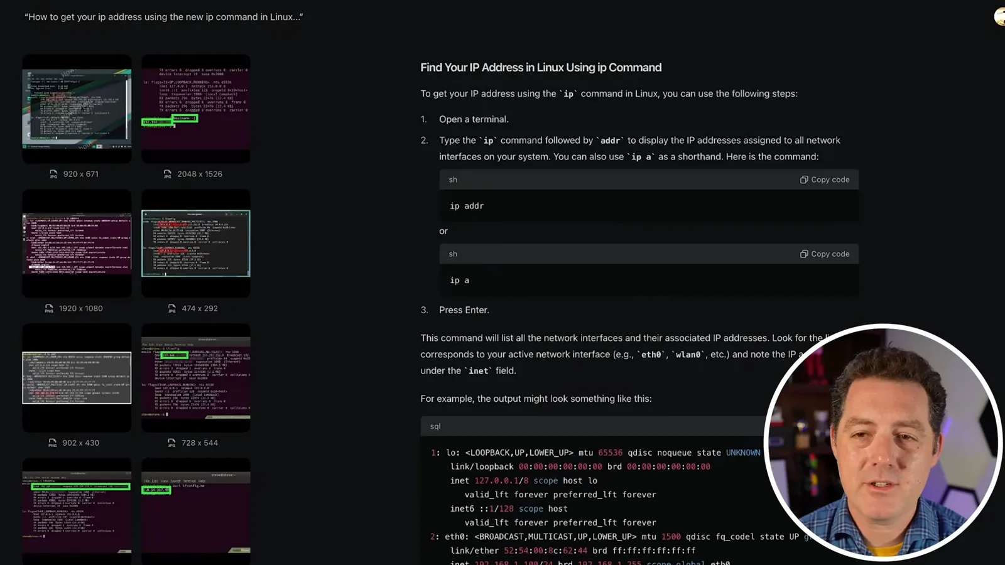Image resolution: width=1005 pixels, height=565 pixels.
Task: Click the quoted query title at top
Action: tap(163, 17)
